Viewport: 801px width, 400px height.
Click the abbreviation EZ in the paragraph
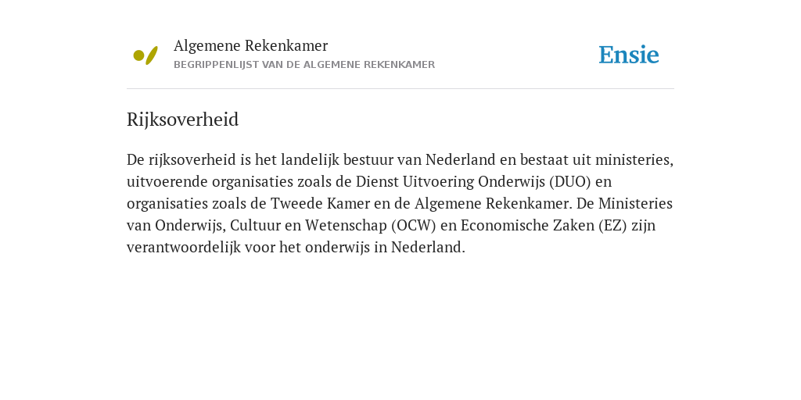tap(612, 226)
